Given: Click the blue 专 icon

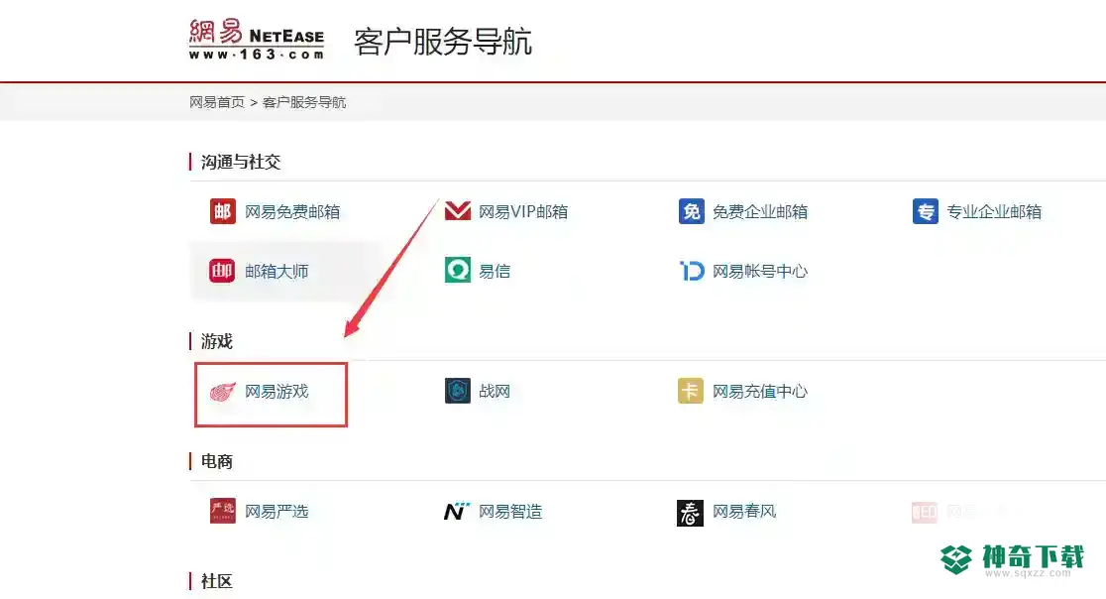Looking at the screenshot, I should click(x=926, y=211).
